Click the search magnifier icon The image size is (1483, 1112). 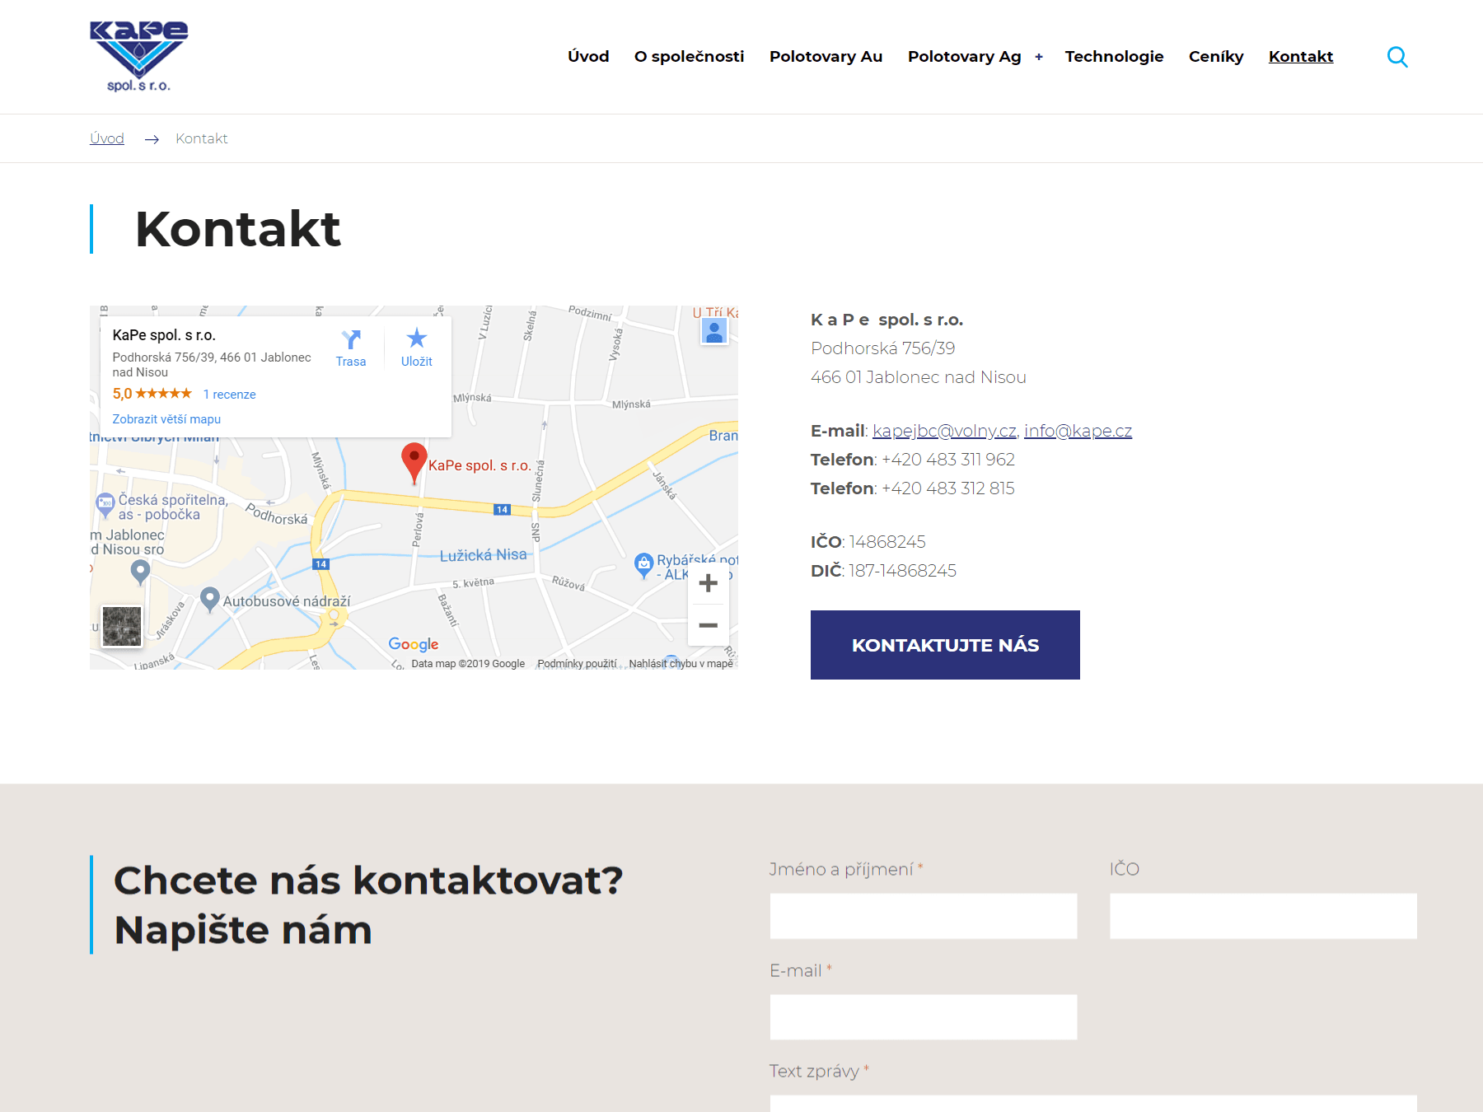pyautogui.click(x=1397, y=57)
